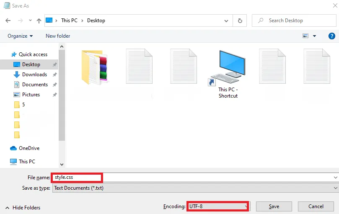Select the colorful binder folder icon

coord(94,67)
